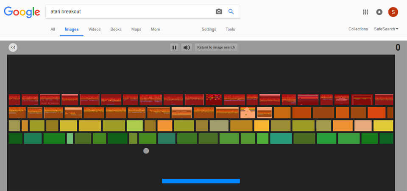Open the Google apps grid
Screen dimensions: 407x191
pos(365,12)
